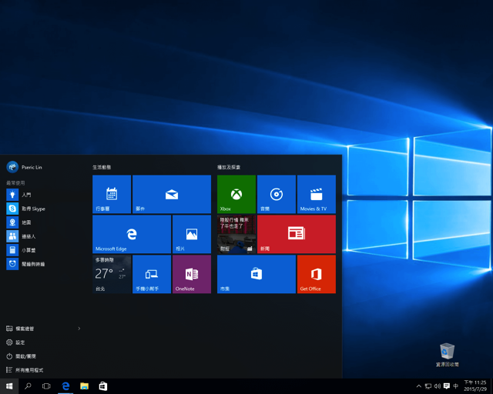Open File Explorer from the taskbar

tap(84, 386)
